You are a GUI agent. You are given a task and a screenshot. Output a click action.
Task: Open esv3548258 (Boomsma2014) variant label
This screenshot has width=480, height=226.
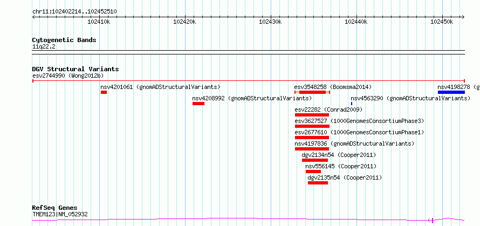(333, 87)
